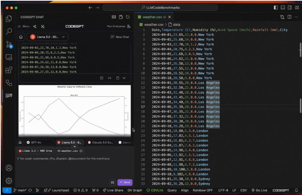Open the Search view in activity bar
The width and height of the screenshot is (302, 195).
click(x=9, y=31)
